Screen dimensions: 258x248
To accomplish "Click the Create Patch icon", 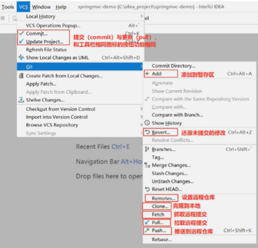I will click(x=21, y=75).
